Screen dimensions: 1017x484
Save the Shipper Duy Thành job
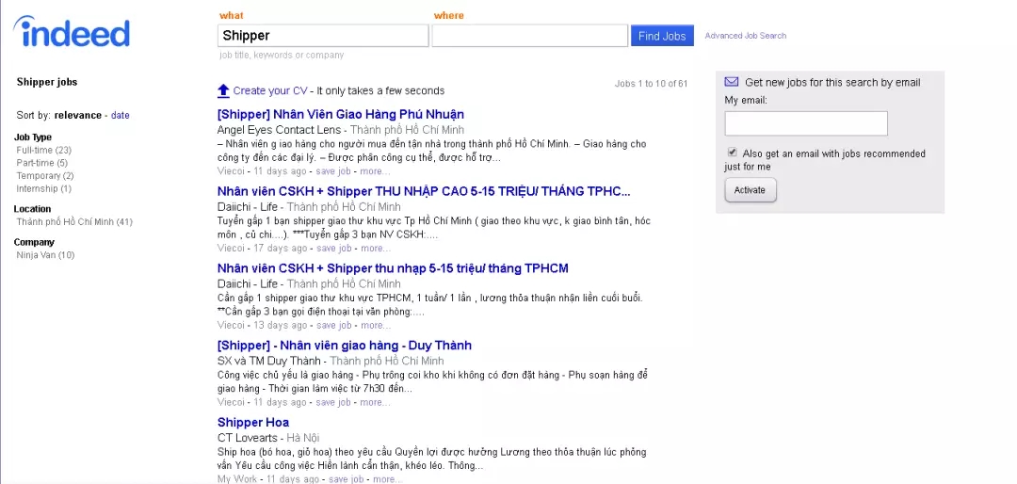[333, 402]
